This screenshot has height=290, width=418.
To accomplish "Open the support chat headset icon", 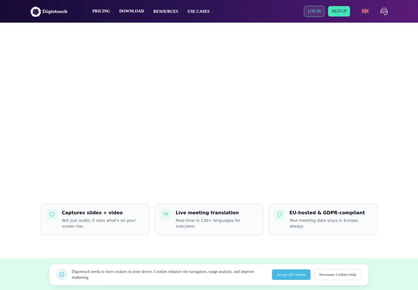I will (384, 11).
